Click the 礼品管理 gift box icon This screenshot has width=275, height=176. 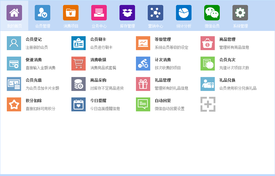[143, 84]
